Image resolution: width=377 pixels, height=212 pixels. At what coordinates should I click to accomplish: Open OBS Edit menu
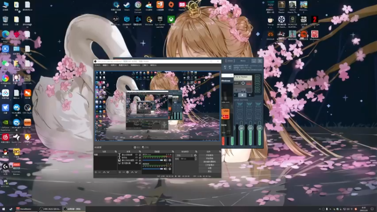pos(105,65)
